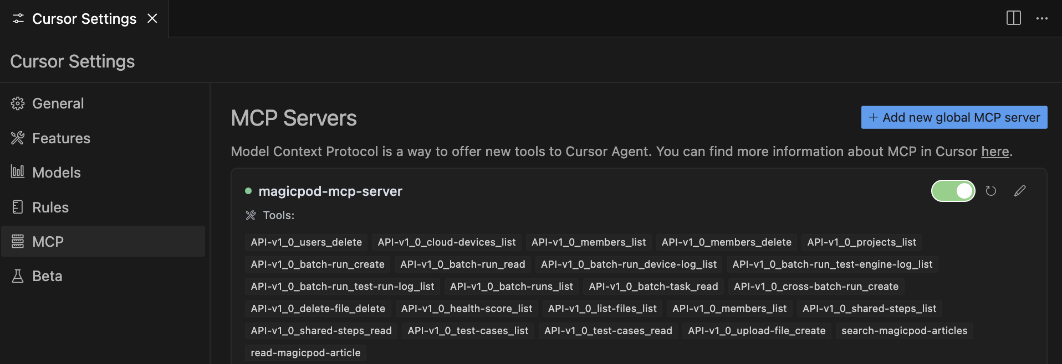This screenshot has height=364, width=1062.
Task: Click the split editor layout icon
Action: [x=1013, y=18]
